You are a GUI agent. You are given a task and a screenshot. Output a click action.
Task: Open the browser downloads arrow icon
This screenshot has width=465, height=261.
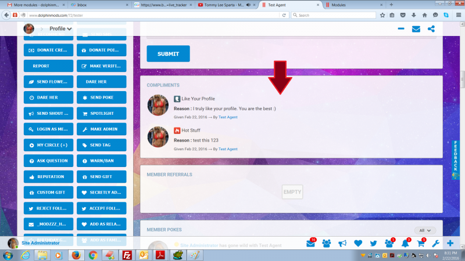click(414, 15)
